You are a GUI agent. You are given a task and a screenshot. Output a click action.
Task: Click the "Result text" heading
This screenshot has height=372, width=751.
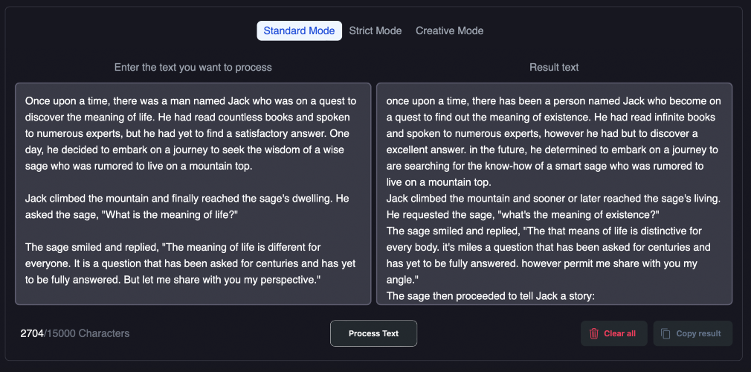pyautogui.click(x=554, y=67)
